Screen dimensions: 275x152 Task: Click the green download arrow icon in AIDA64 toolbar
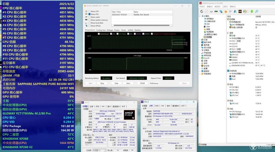(x=252, y=11)
